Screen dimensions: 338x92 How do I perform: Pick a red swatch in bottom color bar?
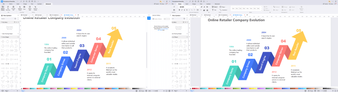pos(24,88)
